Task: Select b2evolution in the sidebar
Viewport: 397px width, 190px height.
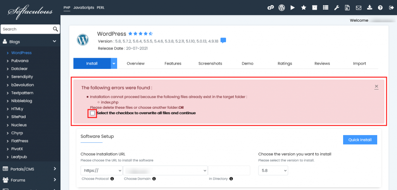Action: [x=22, y=85]
